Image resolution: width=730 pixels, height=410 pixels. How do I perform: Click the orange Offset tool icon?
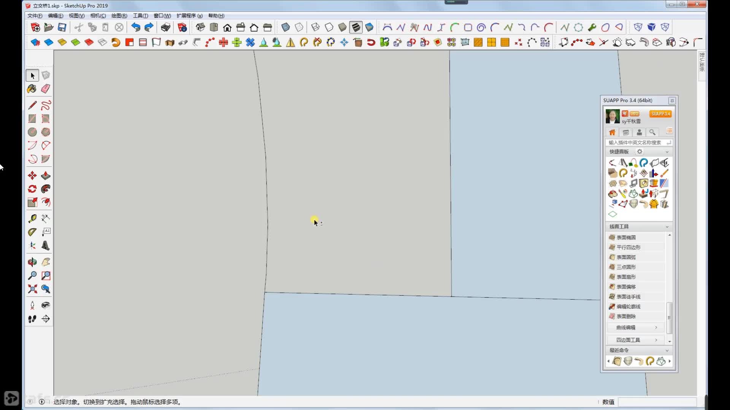pos(46,202)
